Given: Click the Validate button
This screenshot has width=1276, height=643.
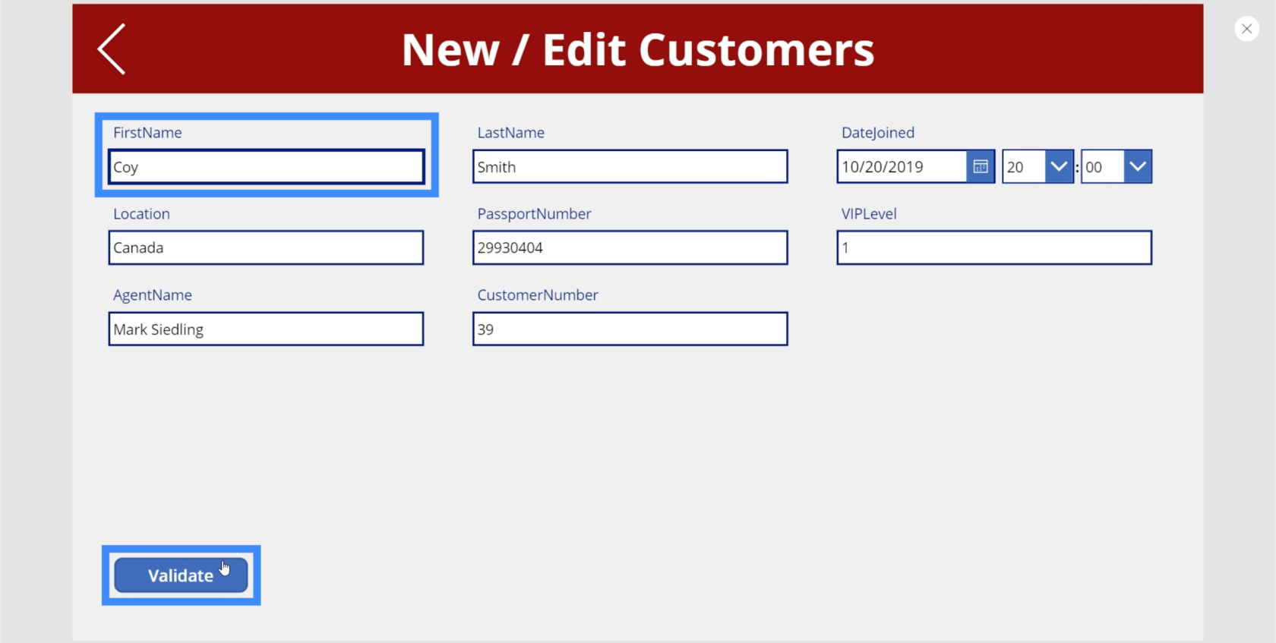Looking at the screenshot, I should (x=181, y=575).
